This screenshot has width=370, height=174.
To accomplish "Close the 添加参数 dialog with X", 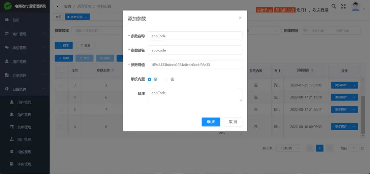I will click(240, 17).
